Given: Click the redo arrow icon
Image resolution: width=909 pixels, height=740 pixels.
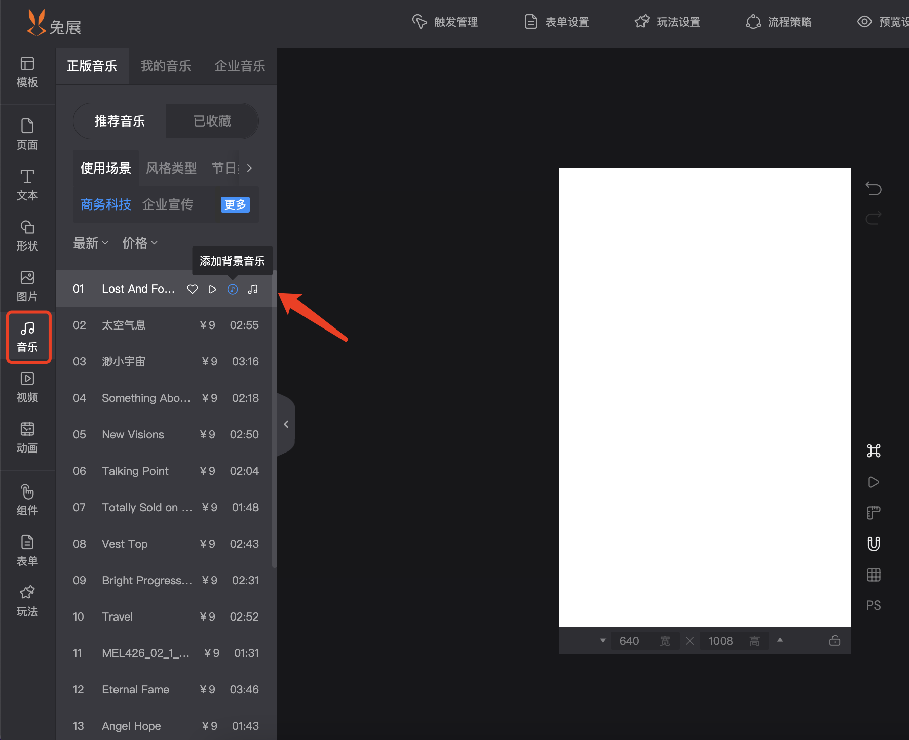Looking at the screenshot, I should click(874, 218).
